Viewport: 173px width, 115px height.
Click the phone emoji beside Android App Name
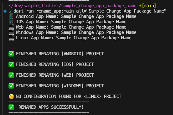pyautogui.click(x=11, y=16)
